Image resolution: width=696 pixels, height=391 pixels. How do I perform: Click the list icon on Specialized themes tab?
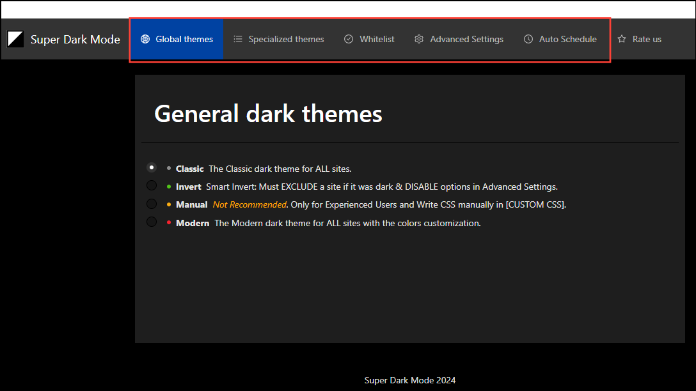click(237, 39)
